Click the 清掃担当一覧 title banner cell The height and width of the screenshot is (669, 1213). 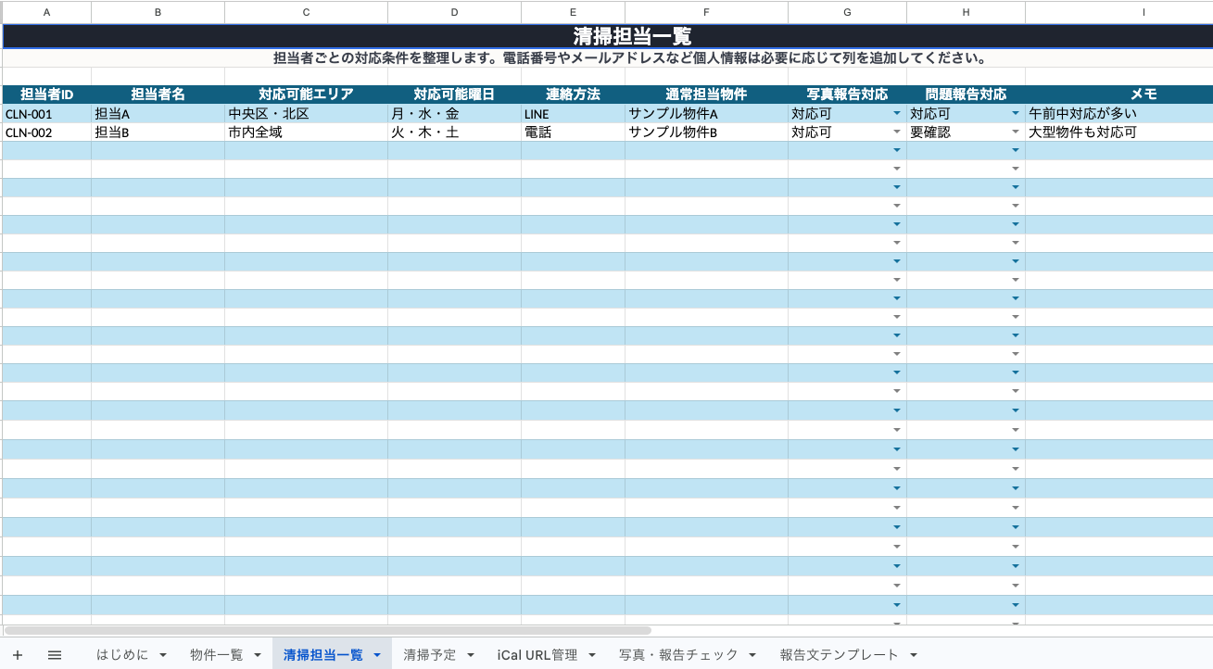click(x=607, y=36)
